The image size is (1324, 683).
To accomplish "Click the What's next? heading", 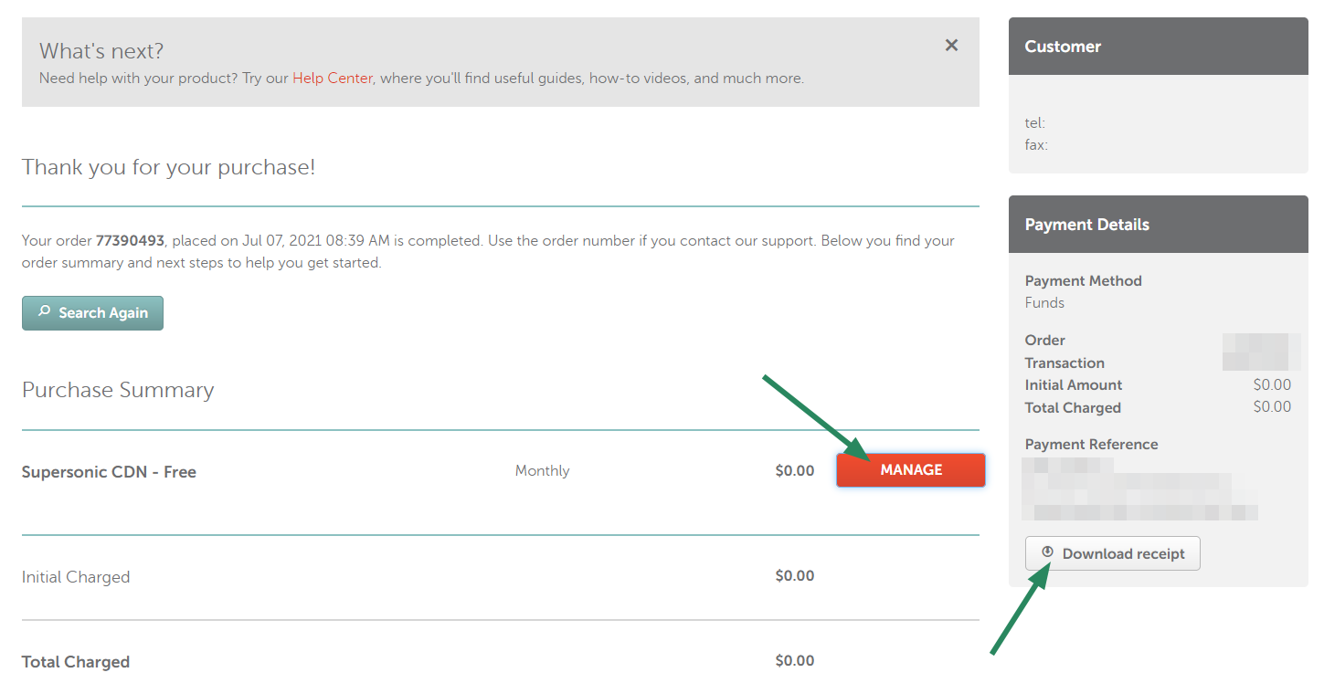I will (x=101, y=51).
